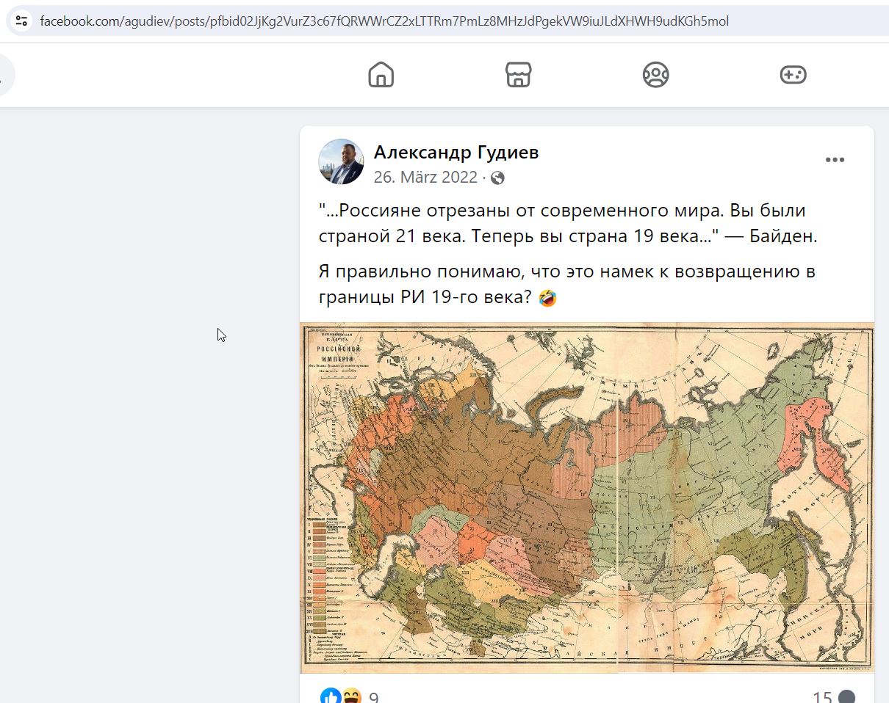Click the partially visible search button at left edge
Screen dimensions: 889x703
click(x=6, y=75)
